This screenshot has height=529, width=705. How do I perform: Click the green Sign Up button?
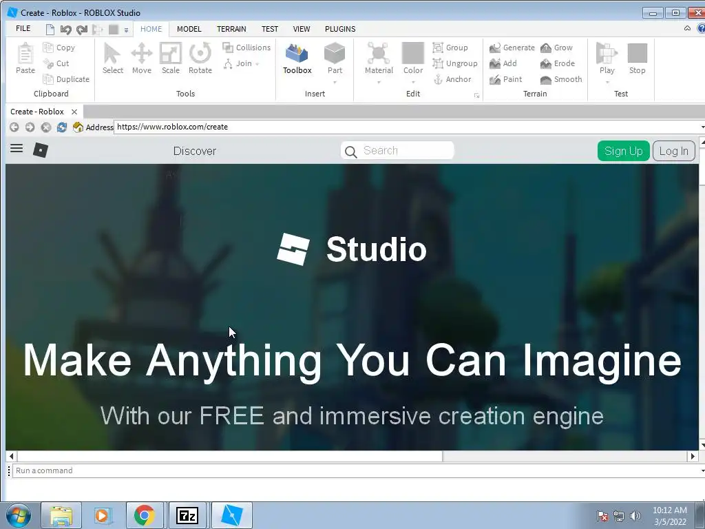pos(623,151)
